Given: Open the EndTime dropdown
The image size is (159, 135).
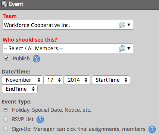Looking at the screenshot, I should (20, 89).
